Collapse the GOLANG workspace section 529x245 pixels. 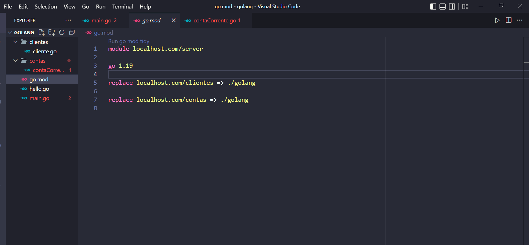(10, 33)
